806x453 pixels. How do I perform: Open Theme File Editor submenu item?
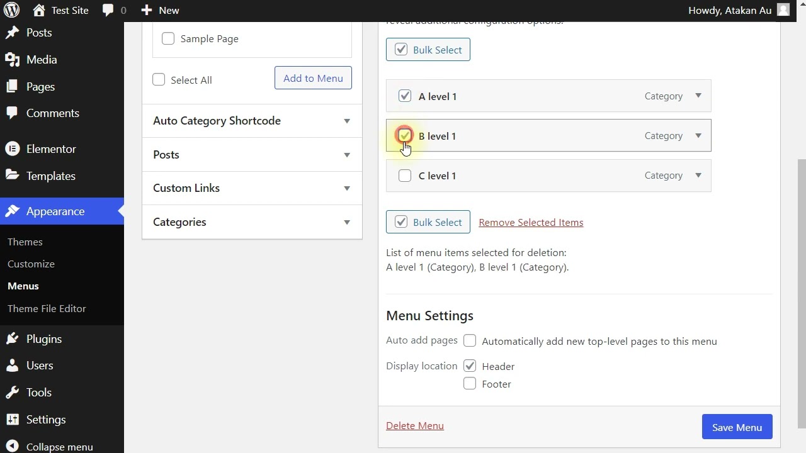coord(47,308)
